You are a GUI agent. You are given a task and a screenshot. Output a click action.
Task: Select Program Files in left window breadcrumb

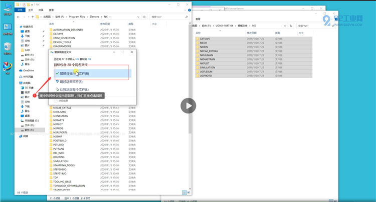pyautogui.click(x=77, y=16)
